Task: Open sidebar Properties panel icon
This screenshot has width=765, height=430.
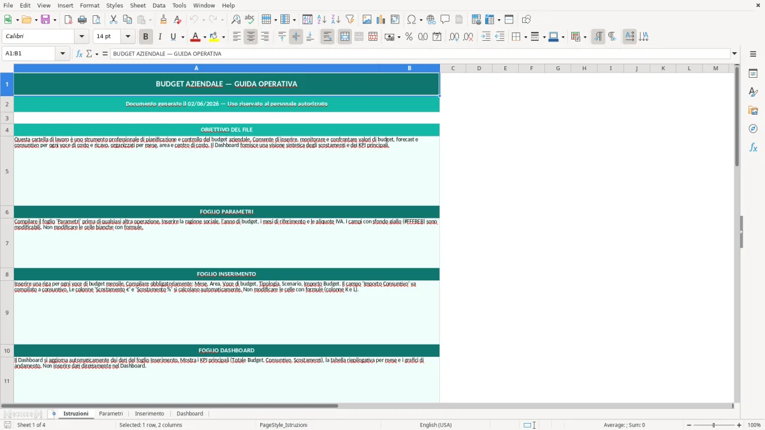Action: point(753,73)
